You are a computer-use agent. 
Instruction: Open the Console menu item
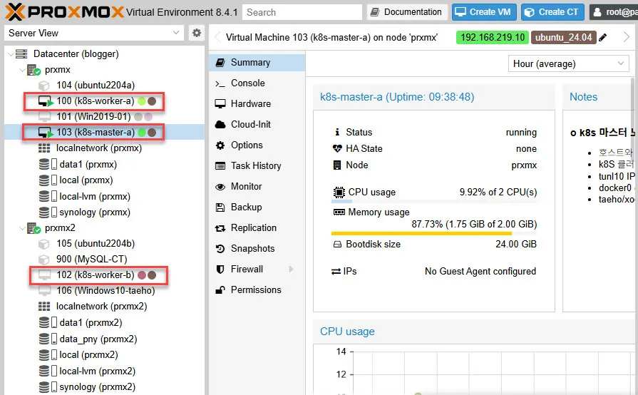247,83
